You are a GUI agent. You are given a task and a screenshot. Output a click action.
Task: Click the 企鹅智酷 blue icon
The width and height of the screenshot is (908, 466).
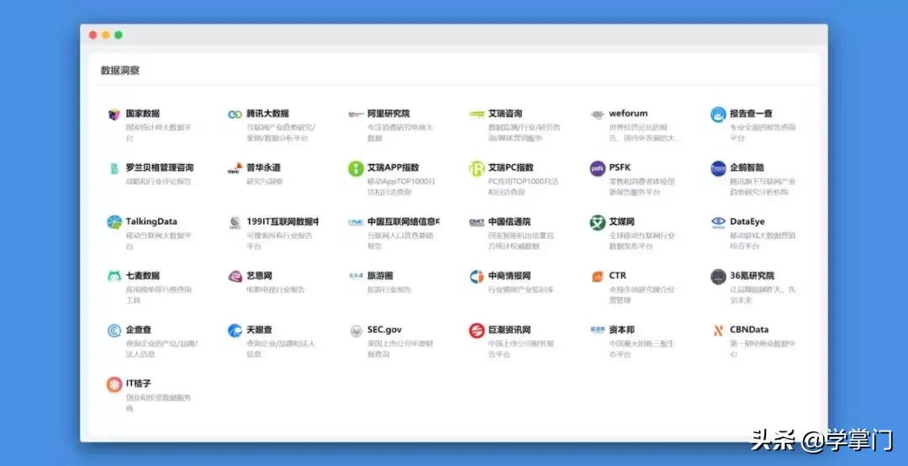point(718,168)
